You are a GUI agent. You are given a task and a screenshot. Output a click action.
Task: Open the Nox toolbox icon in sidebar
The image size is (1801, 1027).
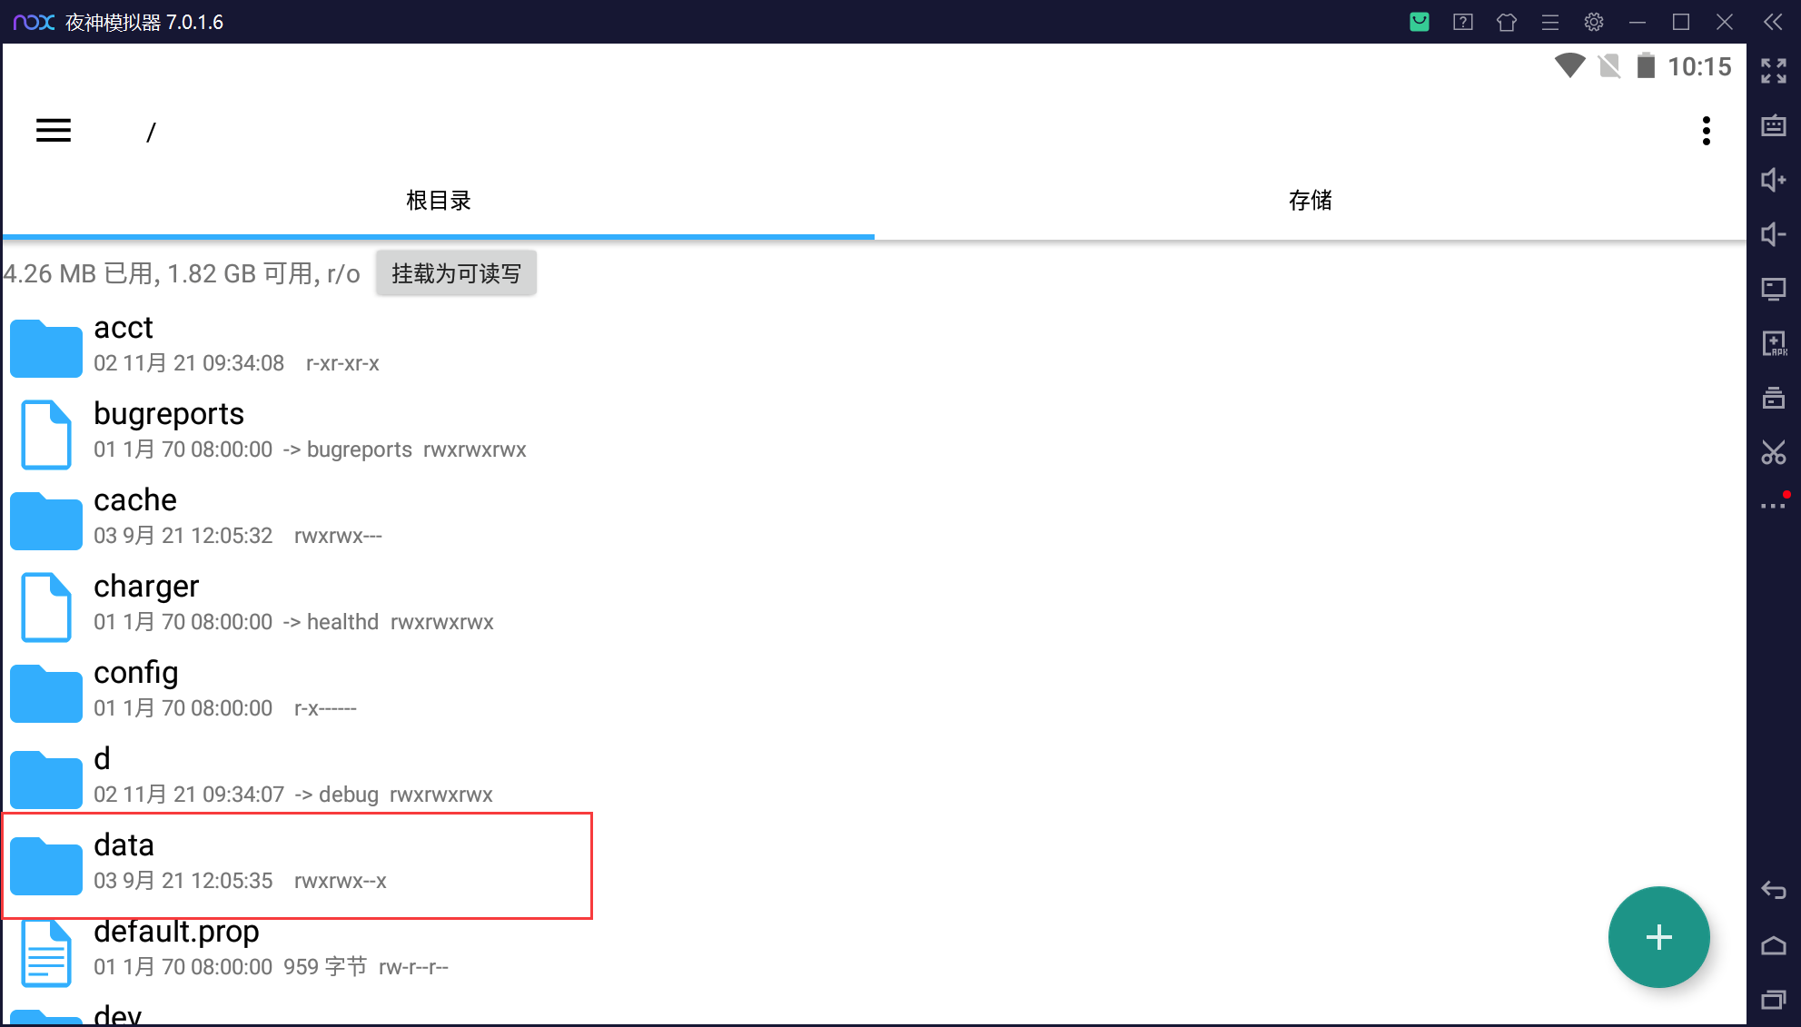1774,398
